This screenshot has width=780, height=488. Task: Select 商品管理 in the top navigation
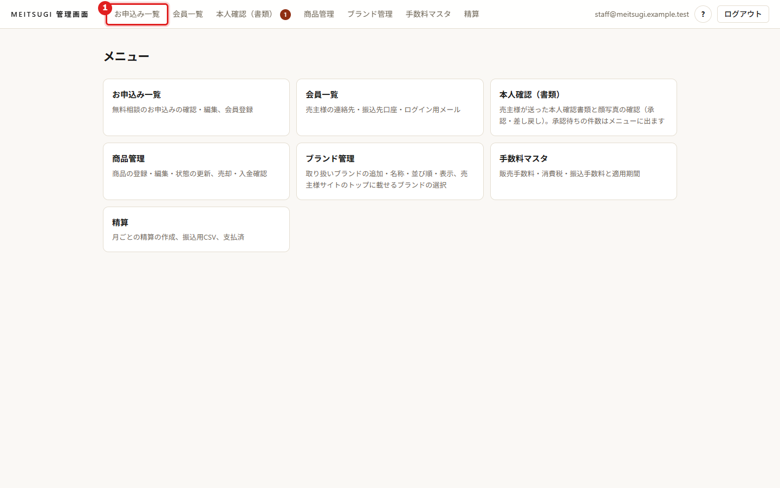tap(319, 14)
